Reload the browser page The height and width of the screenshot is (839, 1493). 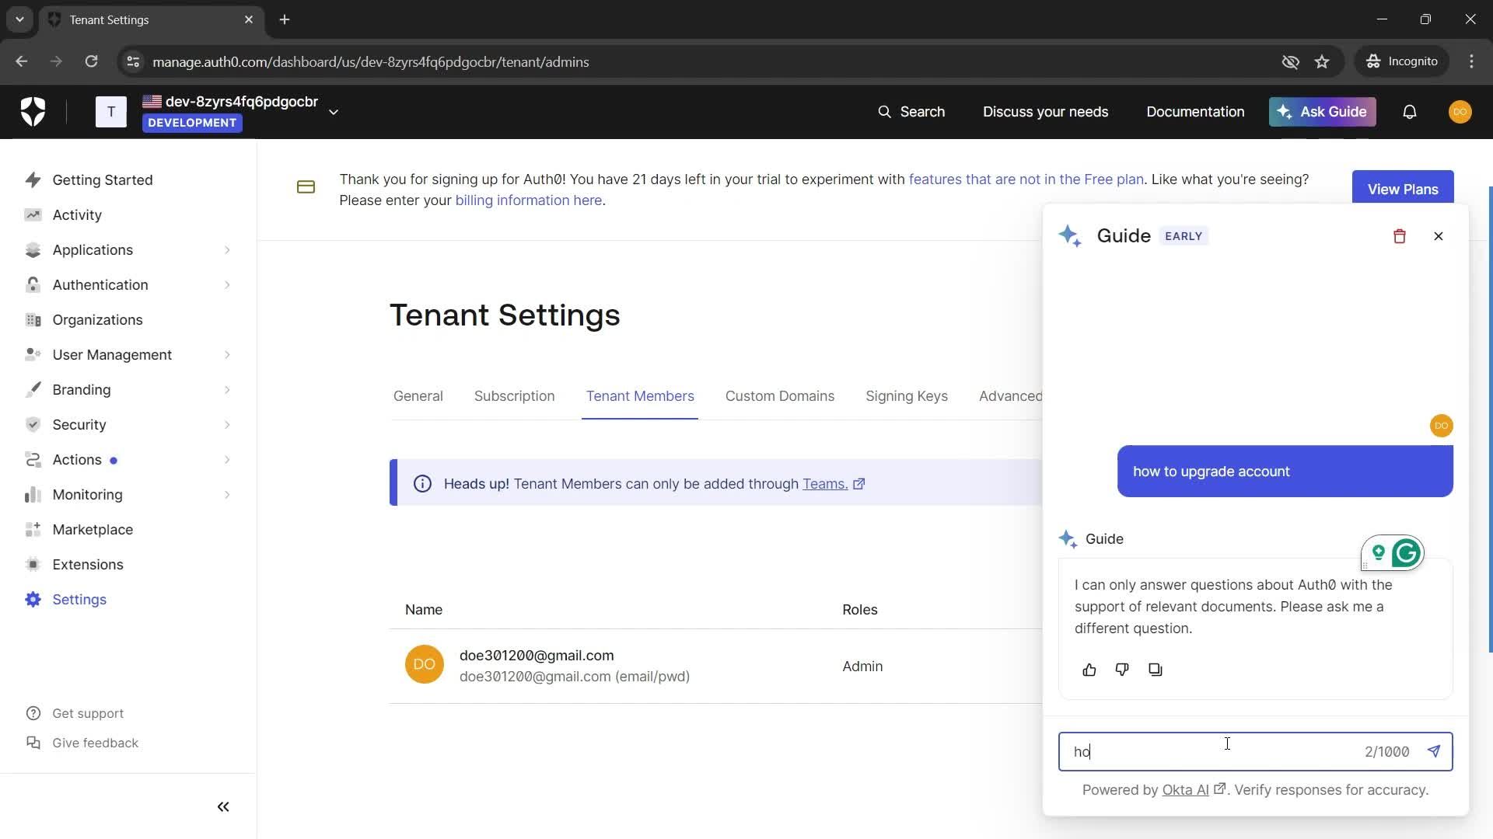pos(91,61)
